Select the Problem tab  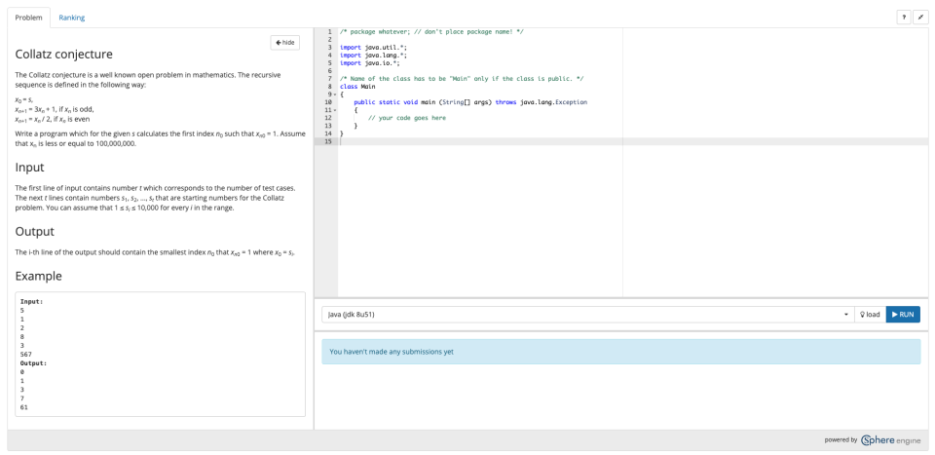pyautogui.click(x=28, y=18)
